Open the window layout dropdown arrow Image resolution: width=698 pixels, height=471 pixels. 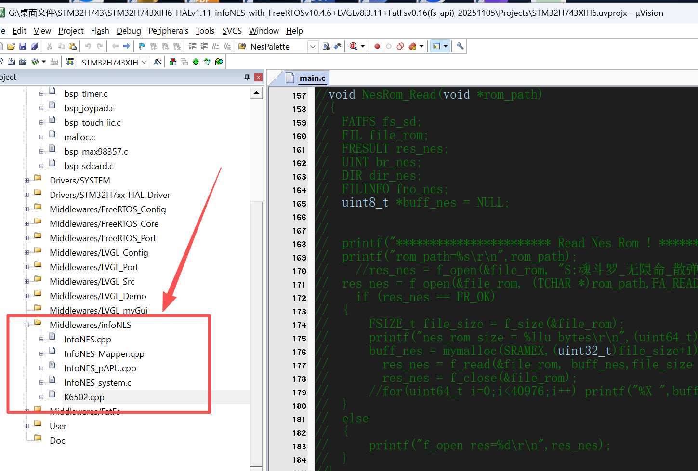(446, 46)
